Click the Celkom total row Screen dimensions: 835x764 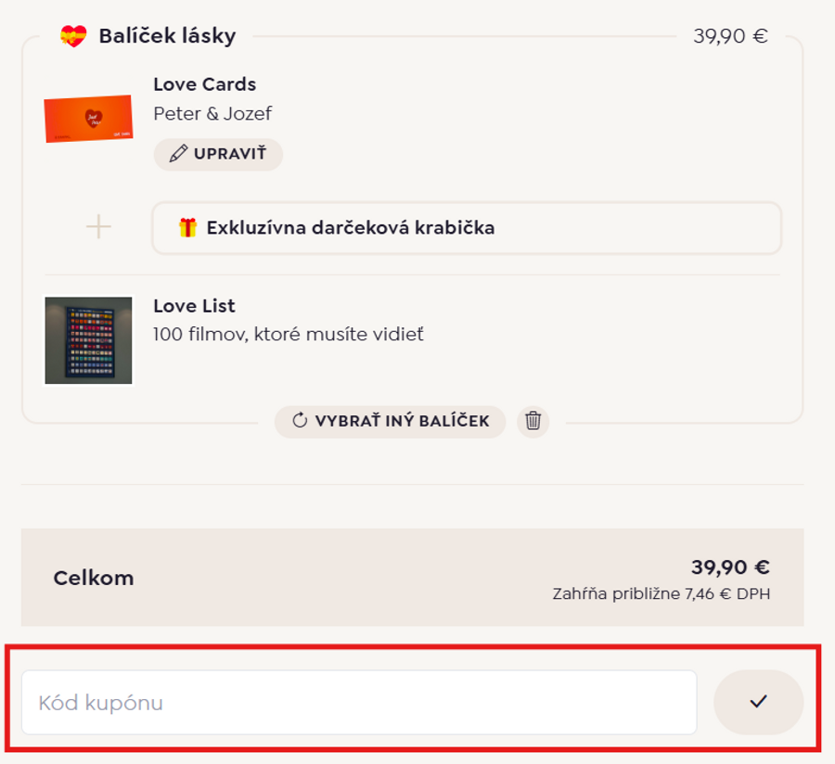[x=95, y=578]
